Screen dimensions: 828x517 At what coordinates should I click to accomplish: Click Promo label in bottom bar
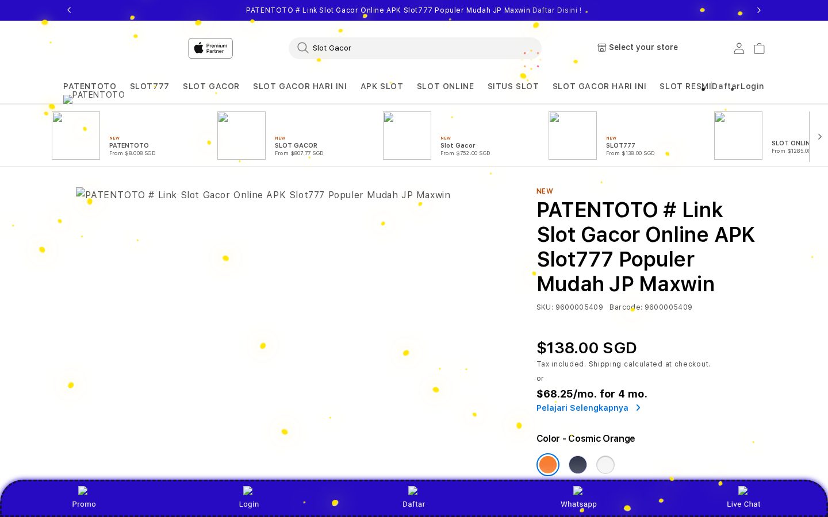coord(84,504)
